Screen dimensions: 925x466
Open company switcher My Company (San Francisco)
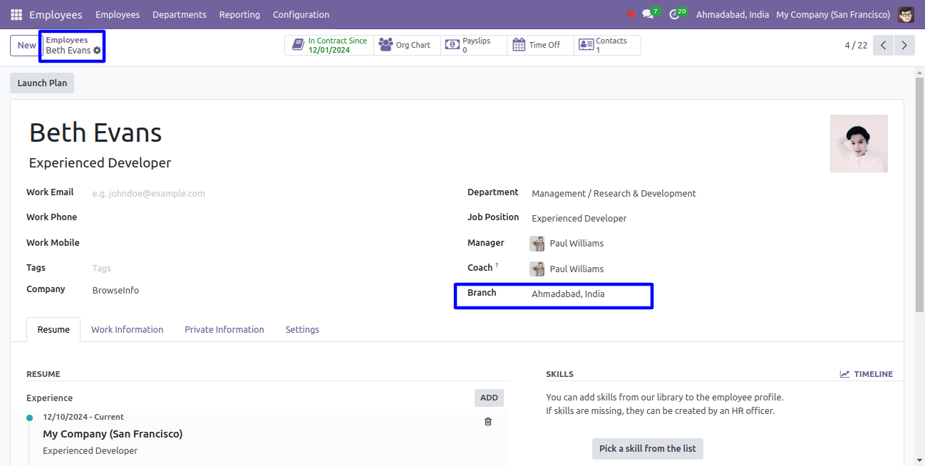click(x=832, y=14)
